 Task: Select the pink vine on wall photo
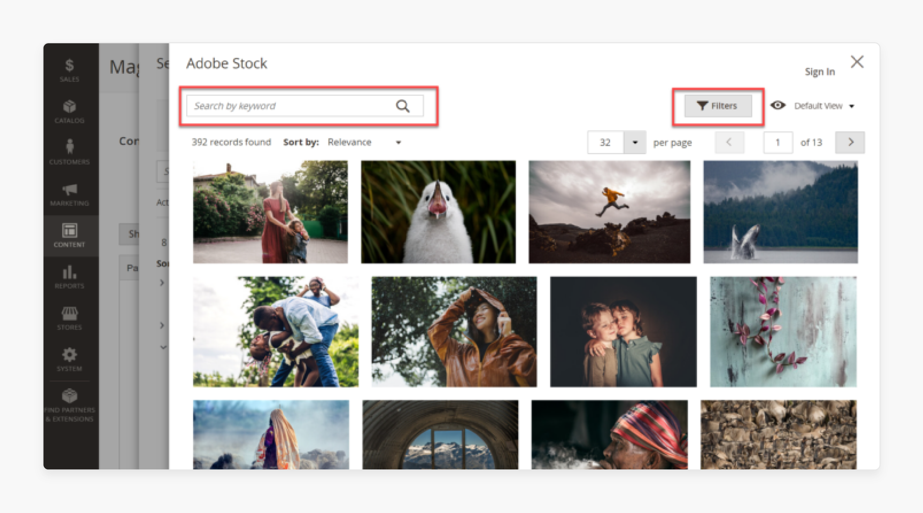coord(783,331)
